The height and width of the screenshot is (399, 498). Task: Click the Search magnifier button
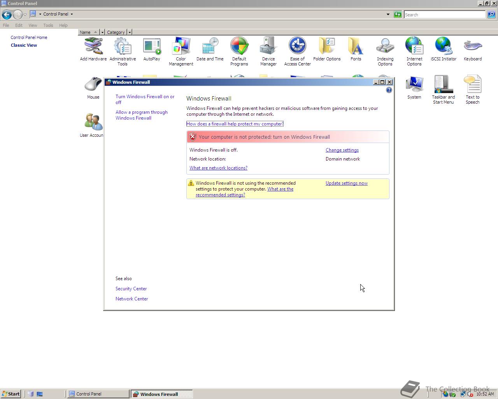click(491, 14)
